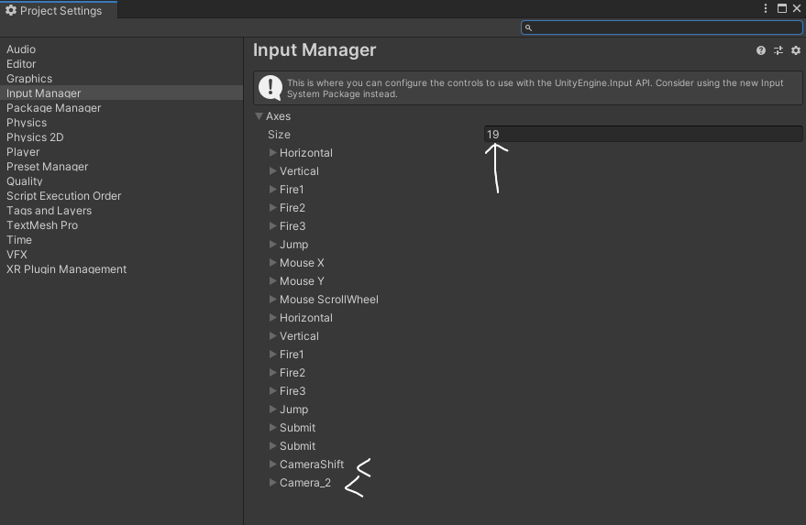Select Input Manager in the sidebar
This screenshot has width=806, height=525.
121,93
